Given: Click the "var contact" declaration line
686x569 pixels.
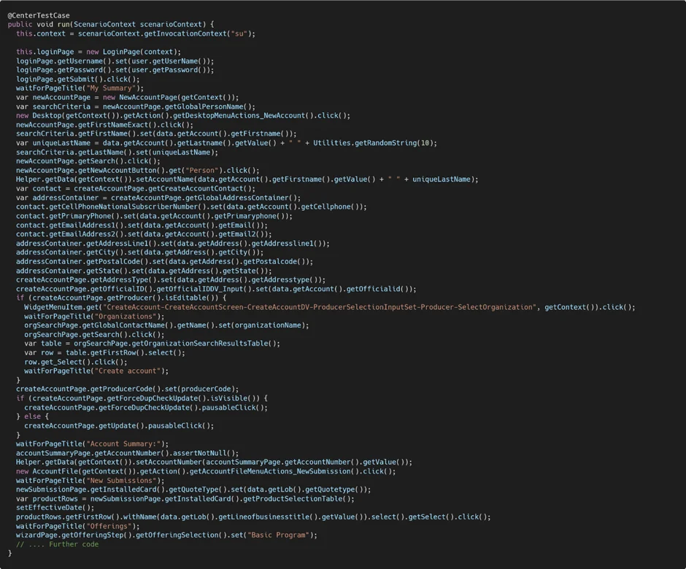Looking at the screenshot, I should [136, 188].
